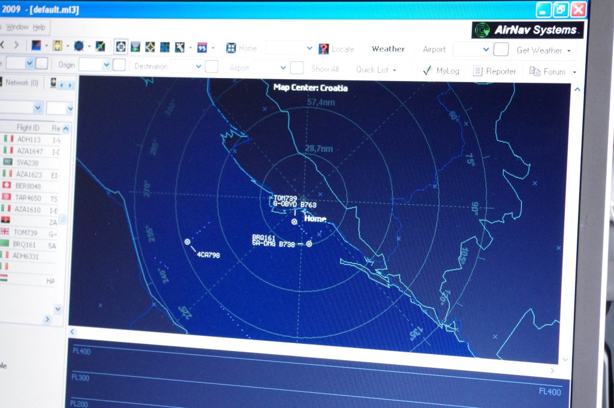The height and width of the screenshot is (408, 614).
Task: Open MyLog with the checkmark icon
Action: point(428,70)
